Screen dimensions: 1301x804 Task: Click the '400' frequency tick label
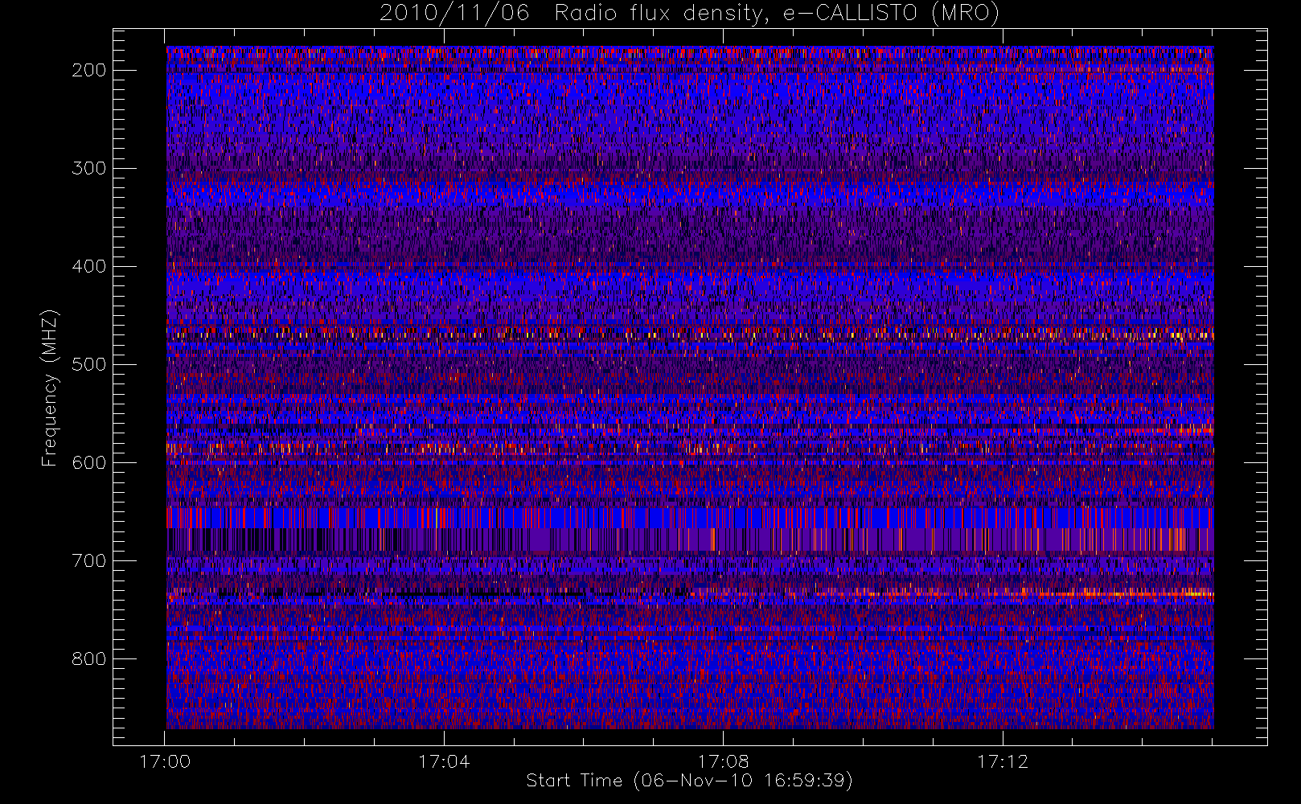click(x=89, y=266)
